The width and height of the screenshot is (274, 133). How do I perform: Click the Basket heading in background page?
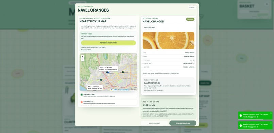247,6
